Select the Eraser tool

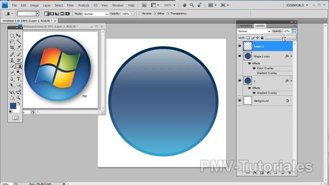[x=12, y=66]
